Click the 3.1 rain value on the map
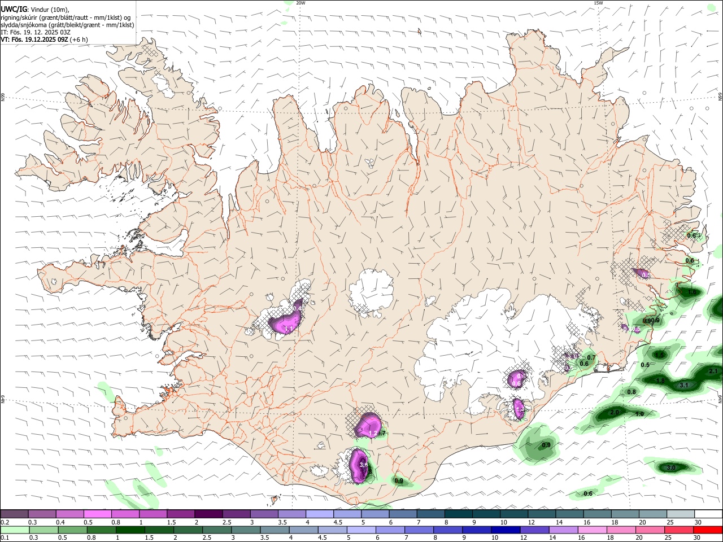This screenshot has height=542, width=723. pos(683,385)
